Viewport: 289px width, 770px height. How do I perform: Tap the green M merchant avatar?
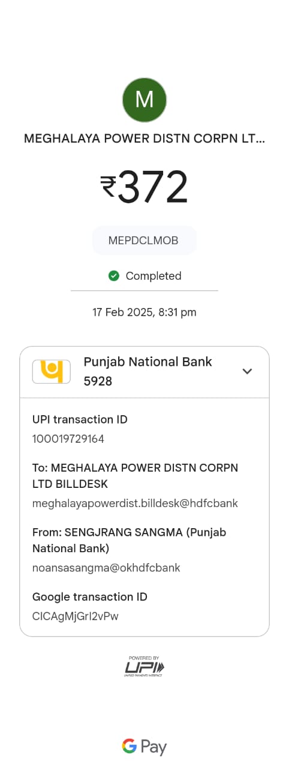coord(144,100)
